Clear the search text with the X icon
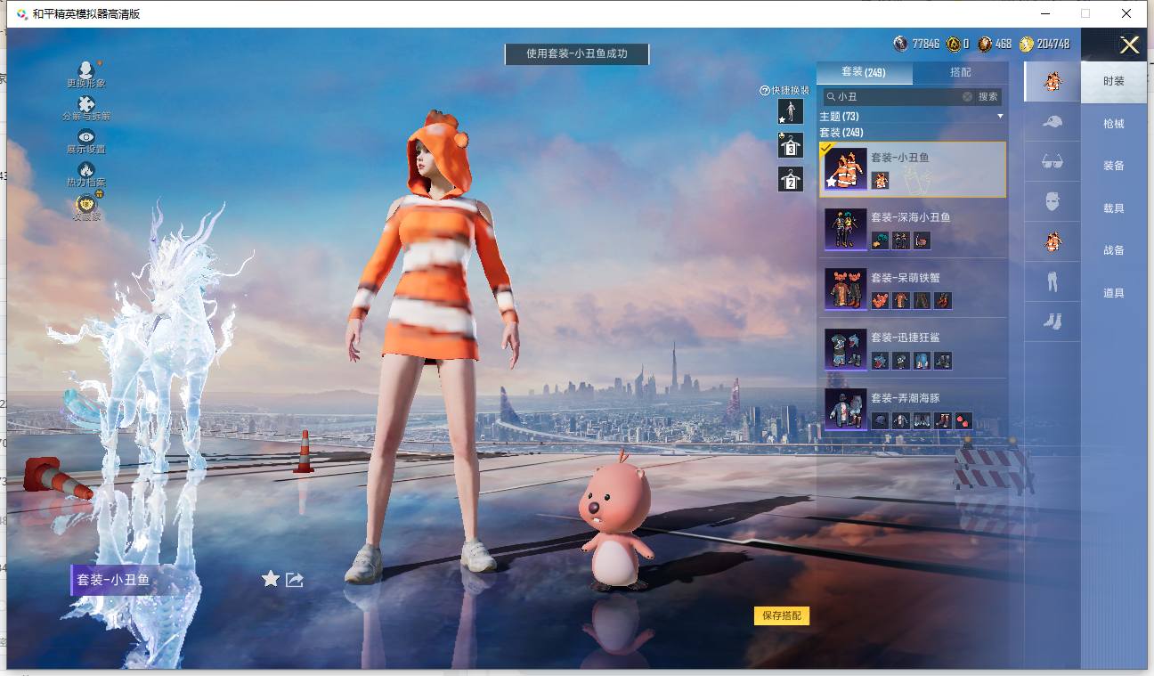1154x676 pixels. point(967,96)
